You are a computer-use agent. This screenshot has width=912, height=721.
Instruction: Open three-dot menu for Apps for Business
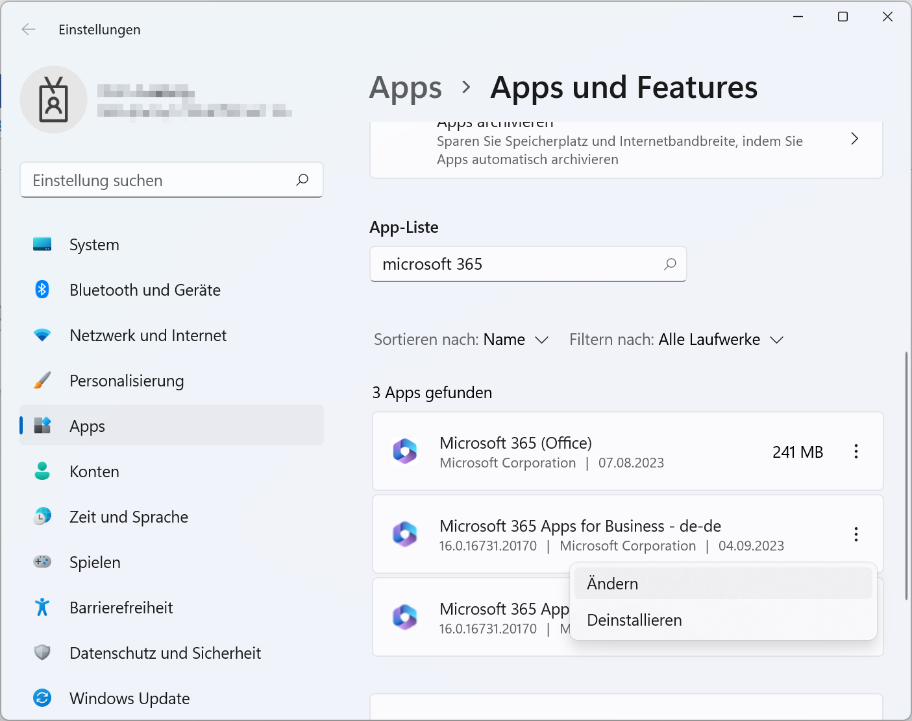[856, 534]
